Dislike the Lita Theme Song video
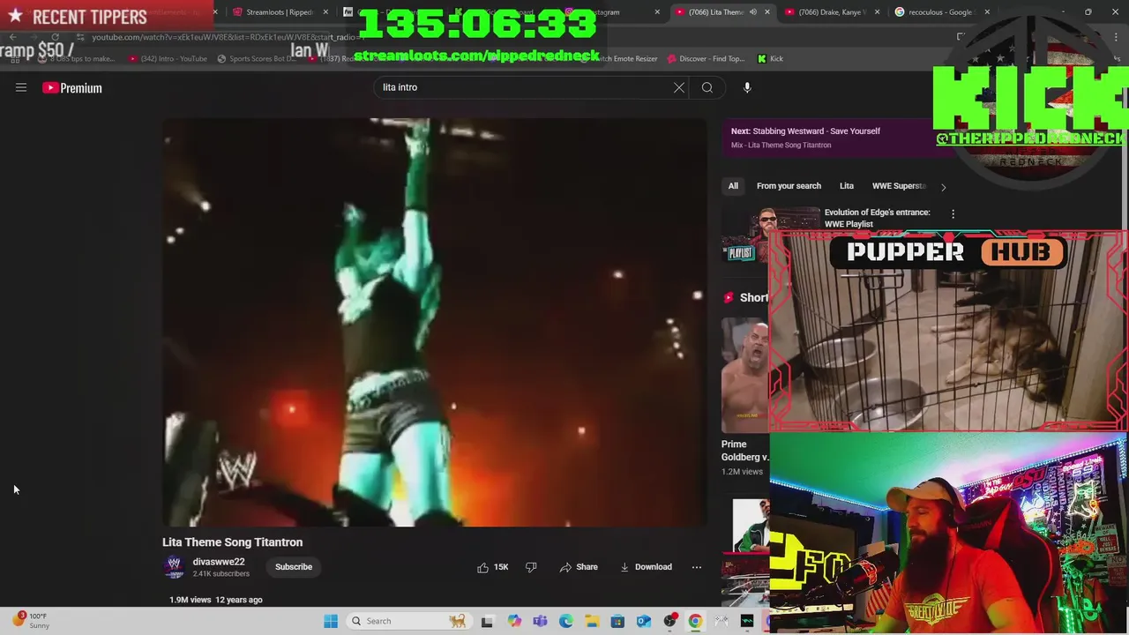1129x635 pixels. click(x=531, y=567)
